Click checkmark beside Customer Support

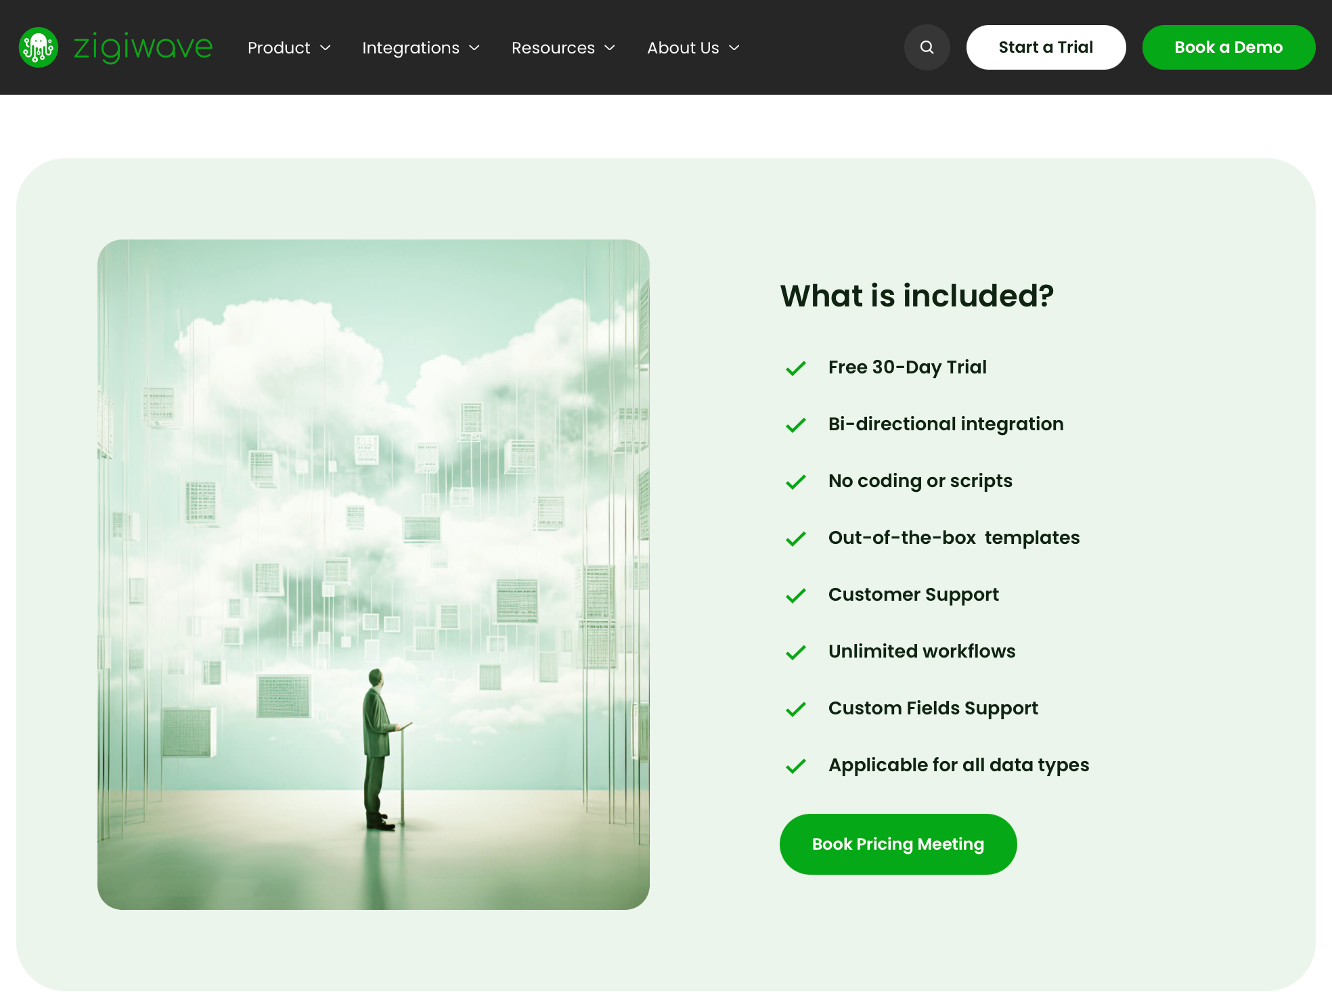tap(796, 595)
